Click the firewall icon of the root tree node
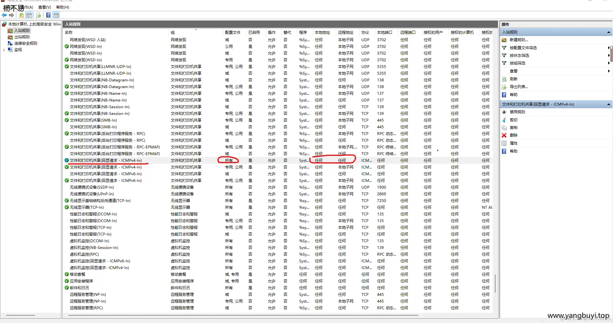The image size is (613, 323). (x=4, y=24)
